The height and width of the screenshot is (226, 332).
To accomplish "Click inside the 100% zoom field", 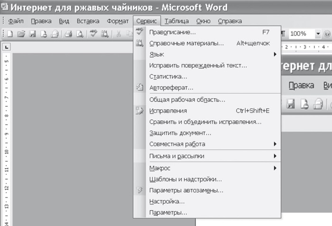I will 302,34.
